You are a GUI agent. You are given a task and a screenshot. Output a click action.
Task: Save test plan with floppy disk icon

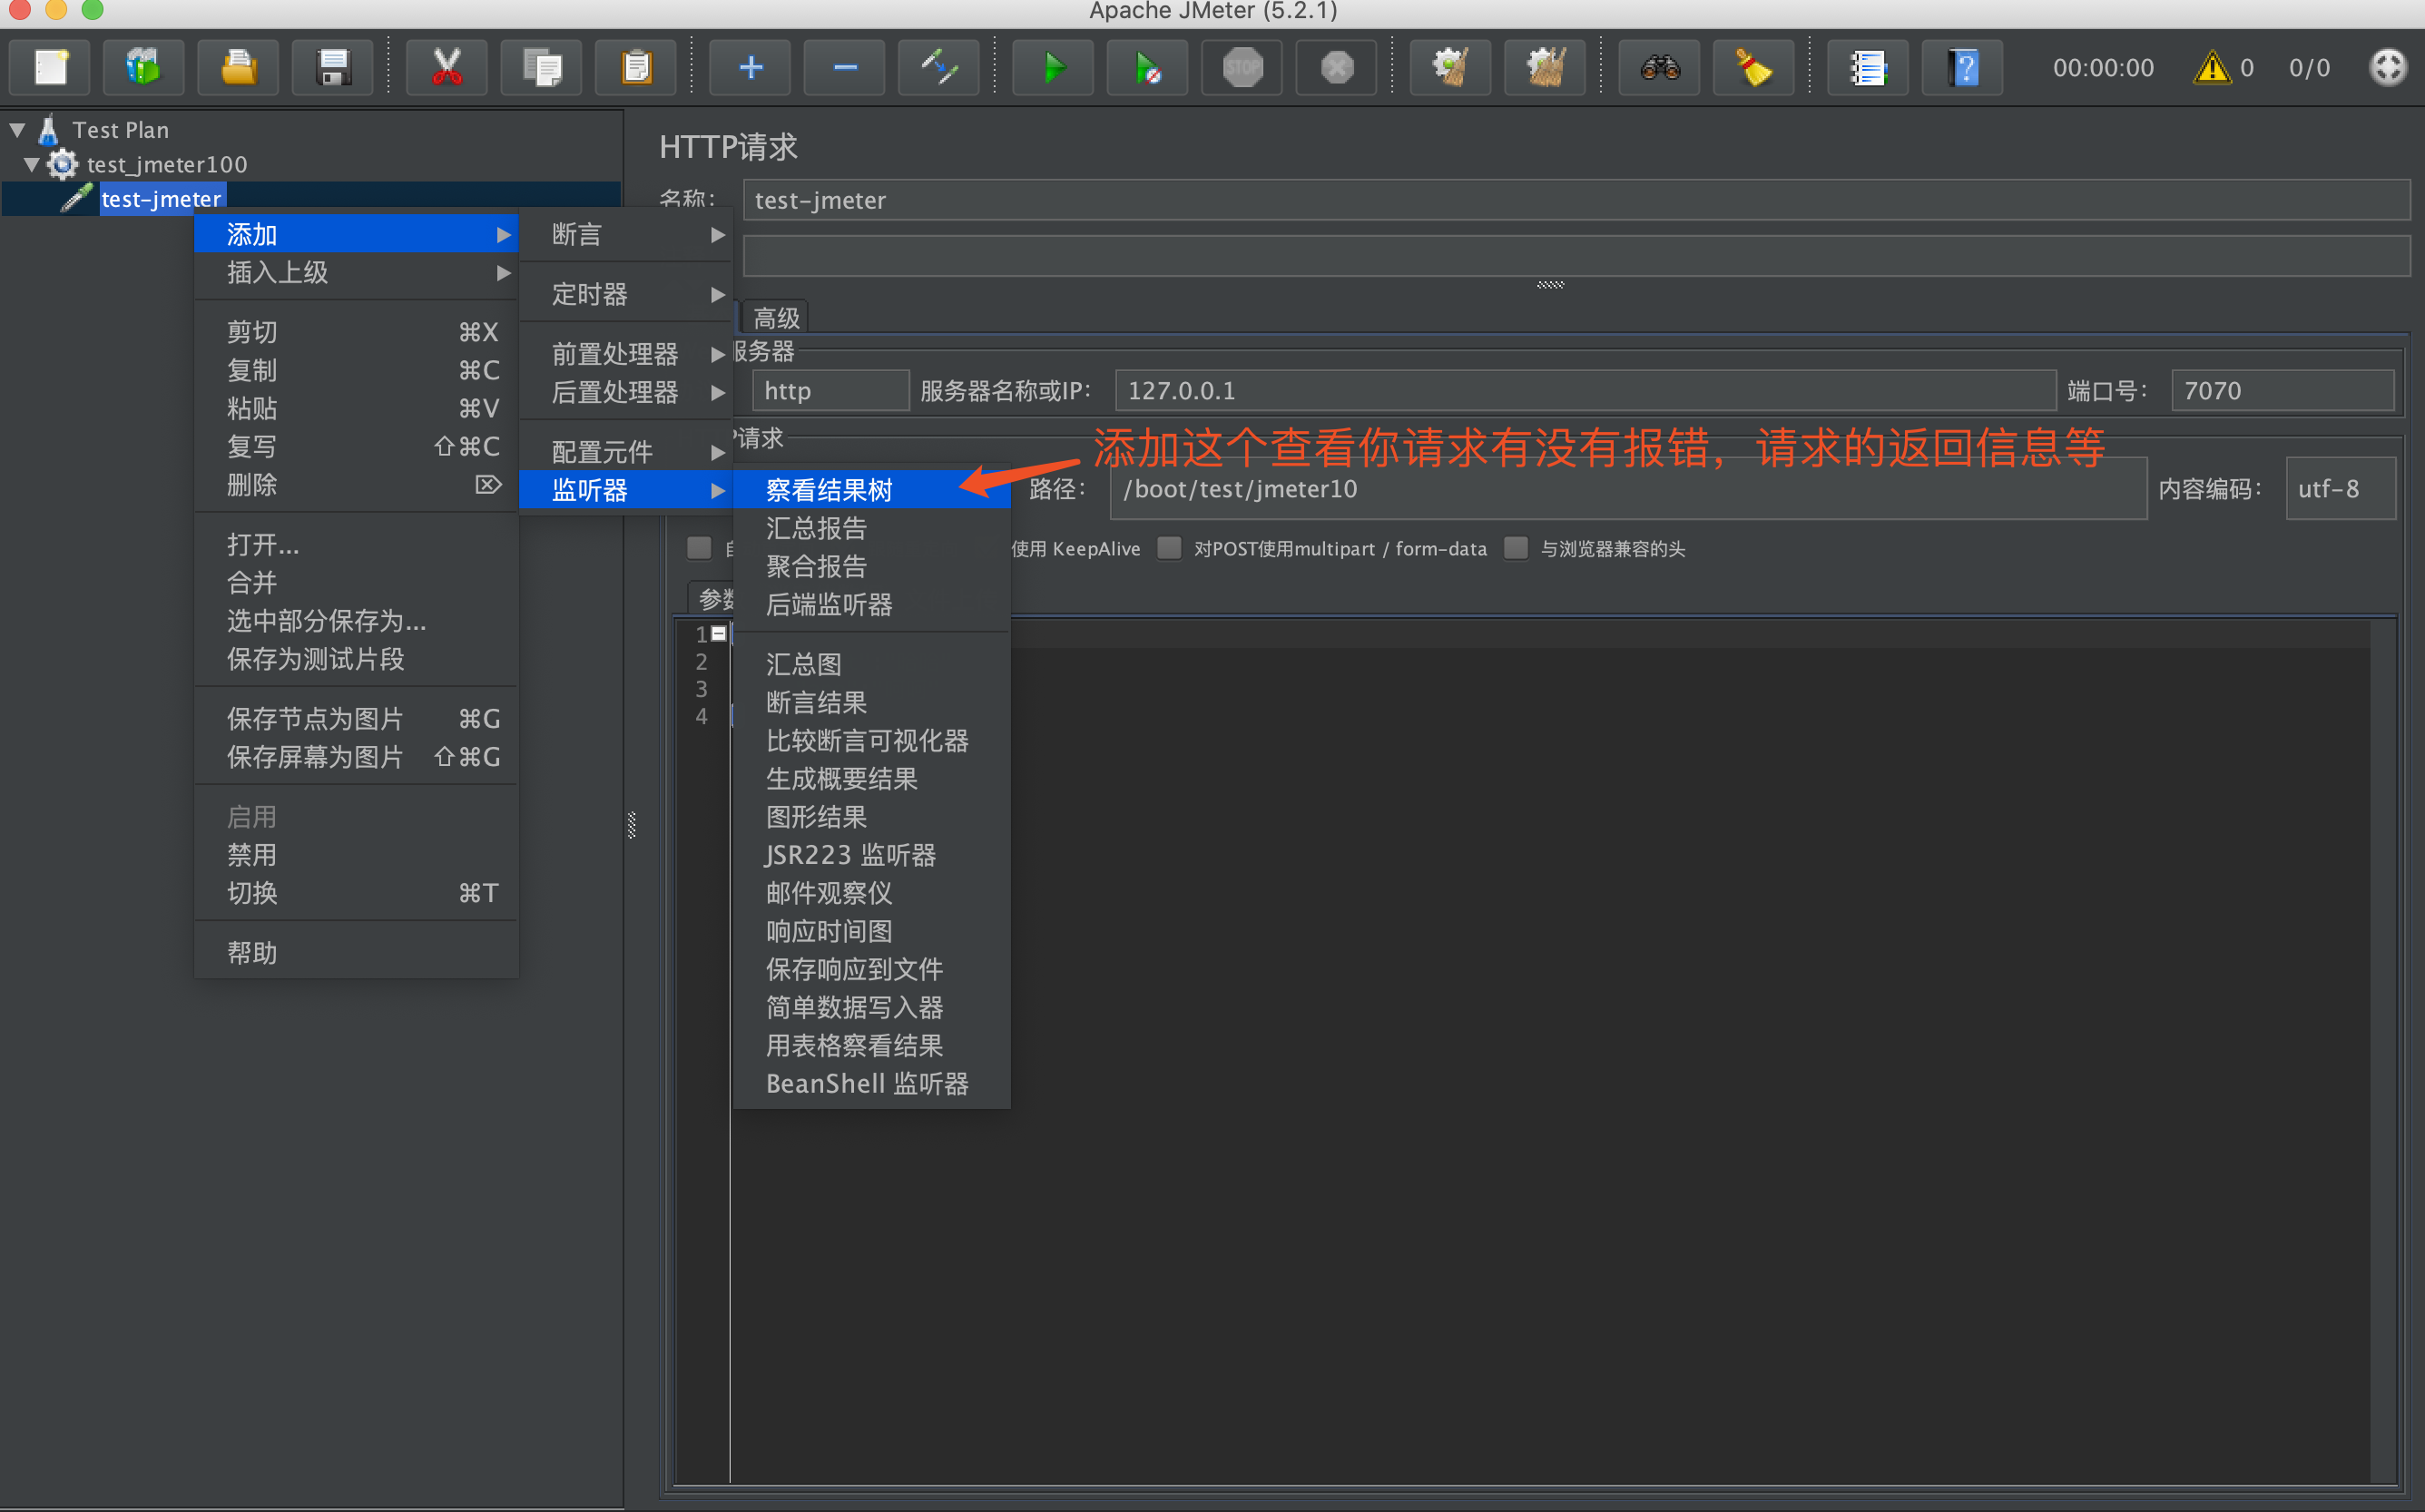click(332, 68)
